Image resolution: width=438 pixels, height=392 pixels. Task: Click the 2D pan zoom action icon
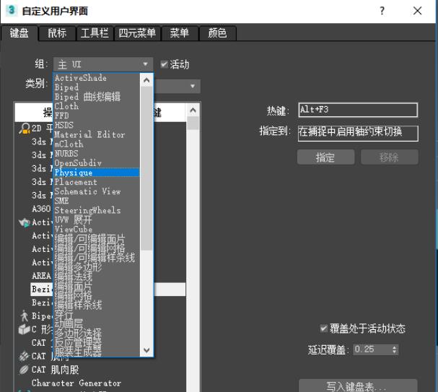click(25, 129)
